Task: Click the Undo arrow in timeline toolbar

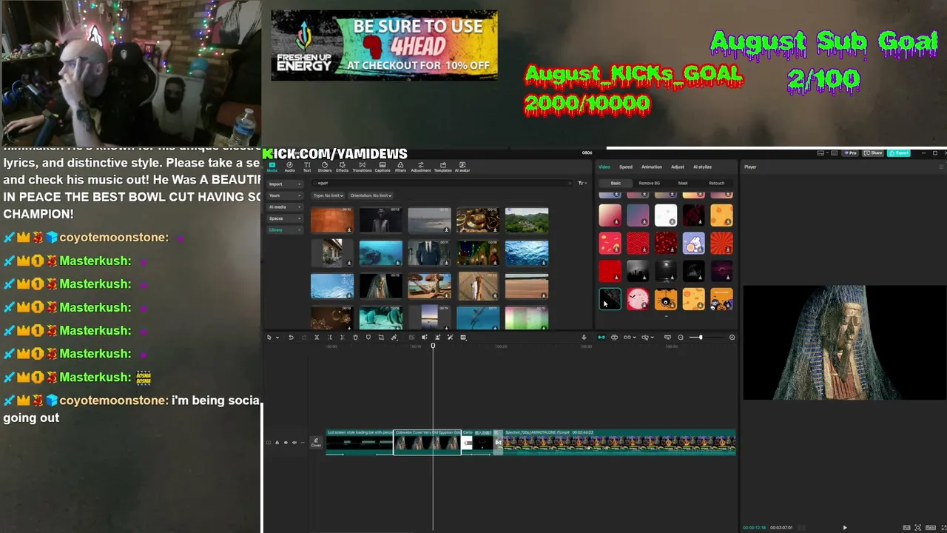Action: [291, 338]
